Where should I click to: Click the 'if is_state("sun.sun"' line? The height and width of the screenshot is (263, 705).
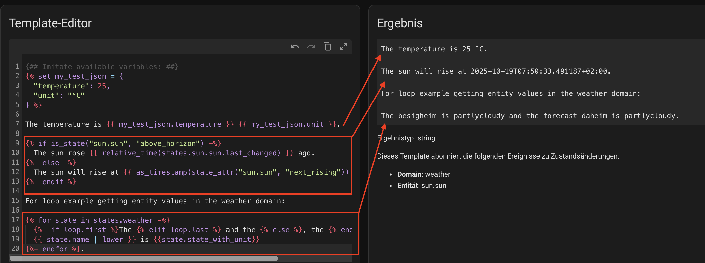click(123, 144)
